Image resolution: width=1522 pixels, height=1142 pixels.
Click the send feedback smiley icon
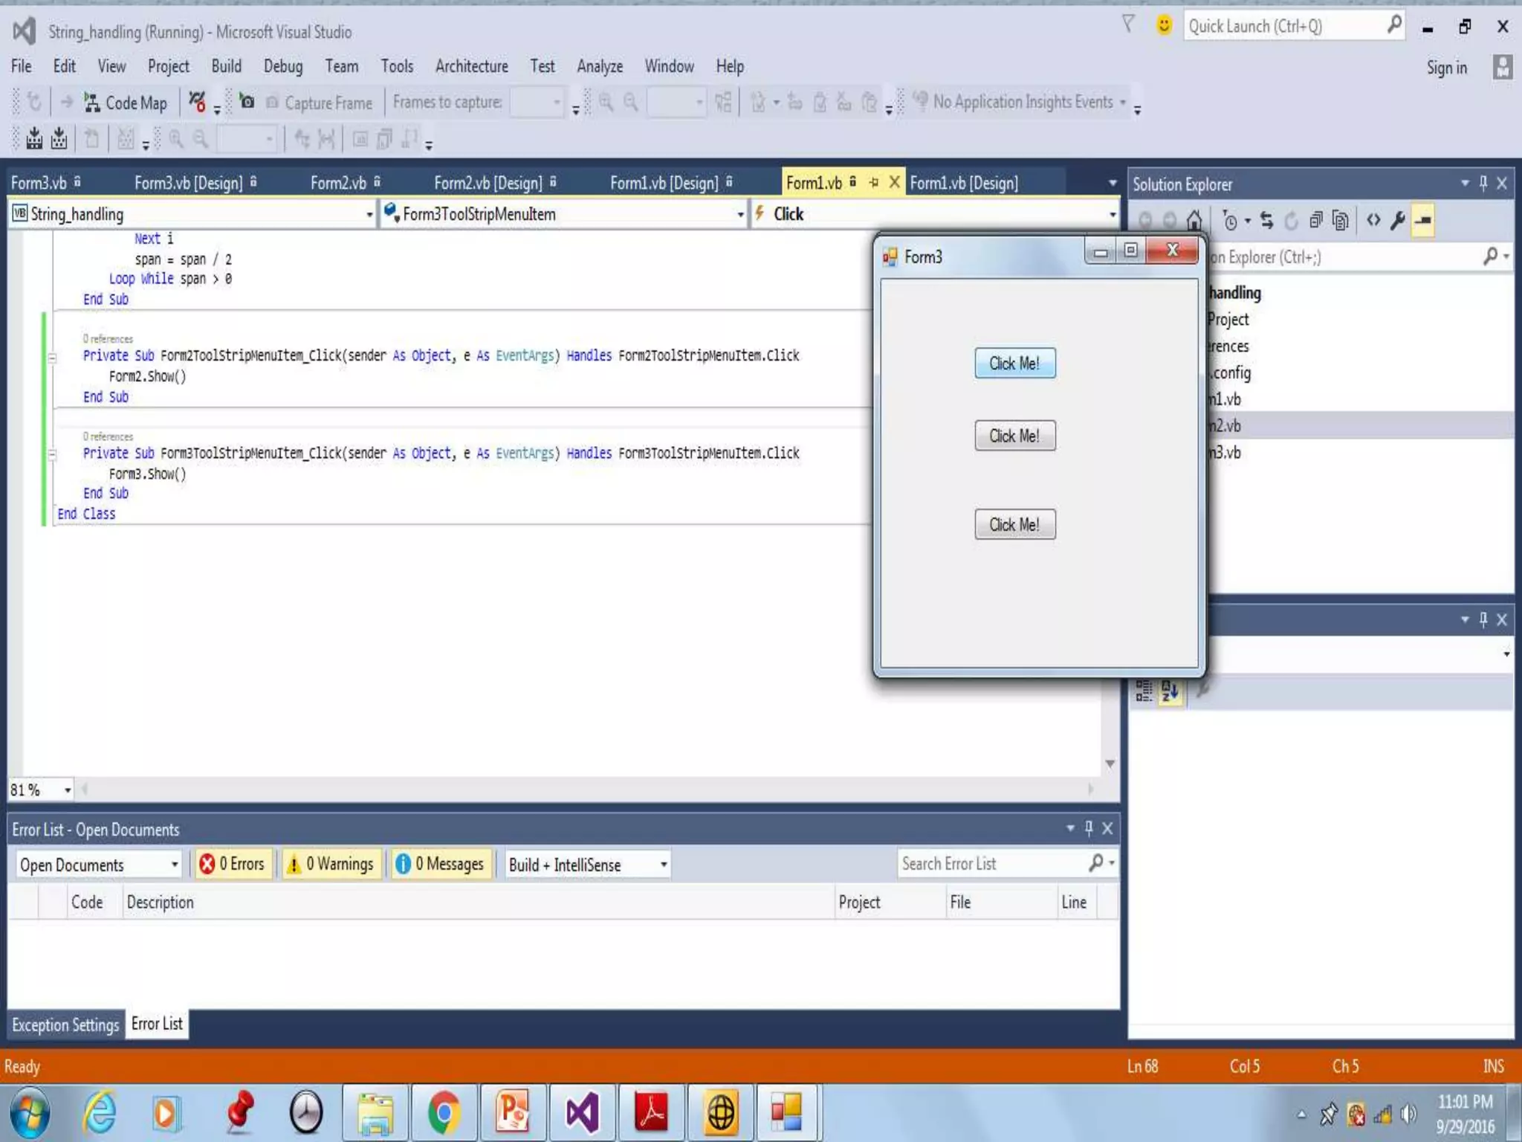[1164, 26]
